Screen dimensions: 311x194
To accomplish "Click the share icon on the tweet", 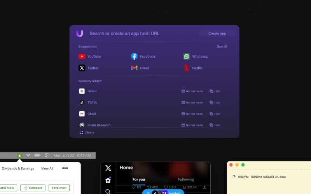I will point(204,187).
